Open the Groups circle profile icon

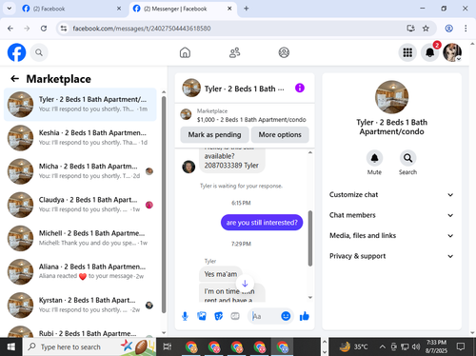(284, 52)
